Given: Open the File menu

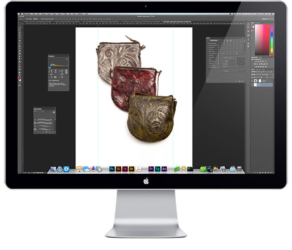Looking at the screenshot, I should pos(34,14).
